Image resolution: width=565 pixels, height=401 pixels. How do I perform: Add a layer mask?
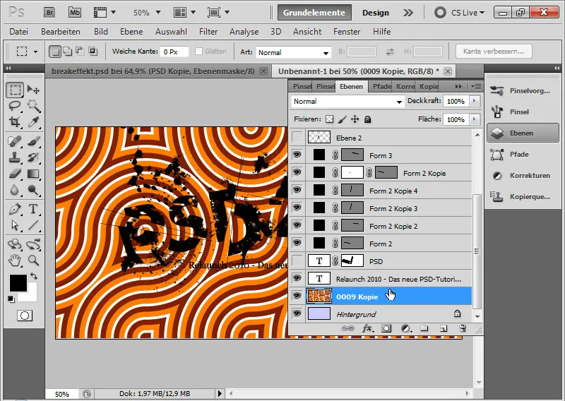[386, 328]
